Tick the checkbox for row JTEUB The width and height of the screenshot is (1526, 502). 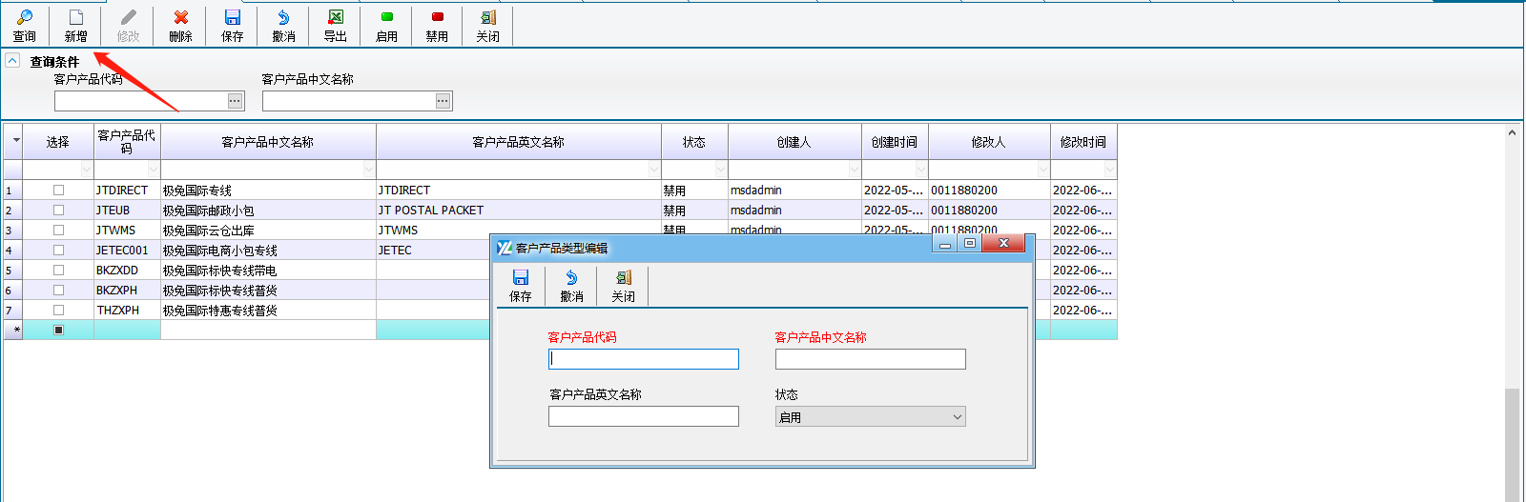click(x=58, y=211)
